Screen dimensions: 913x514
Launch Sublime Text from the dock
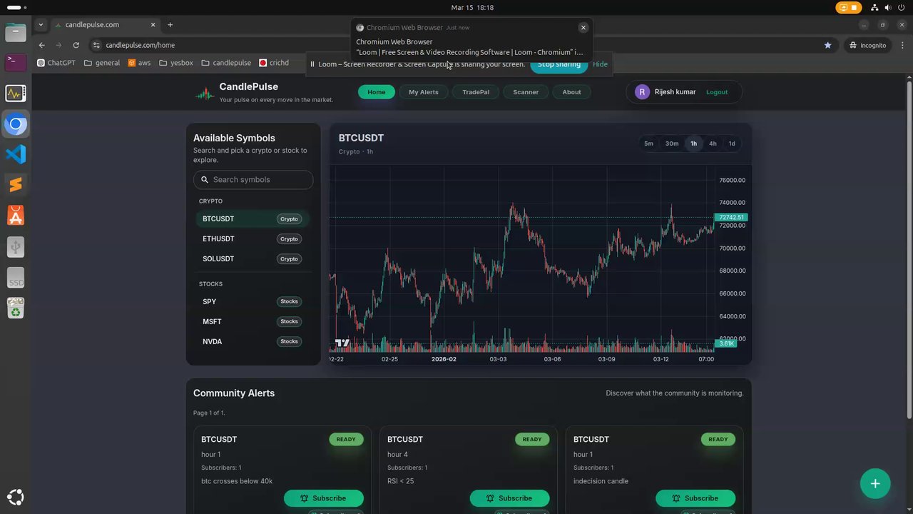[x=16, y=185]
